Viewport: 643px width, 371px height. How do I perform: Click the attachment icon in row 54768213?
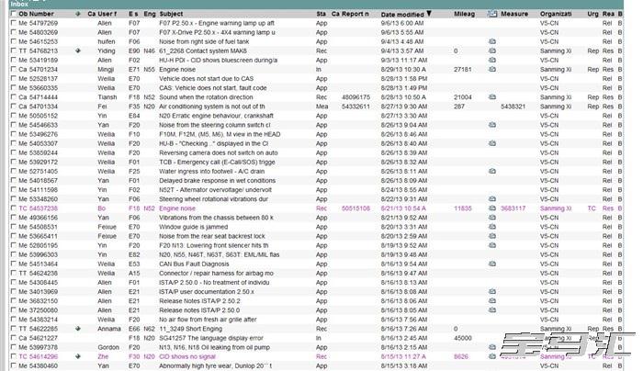[492, 51]
